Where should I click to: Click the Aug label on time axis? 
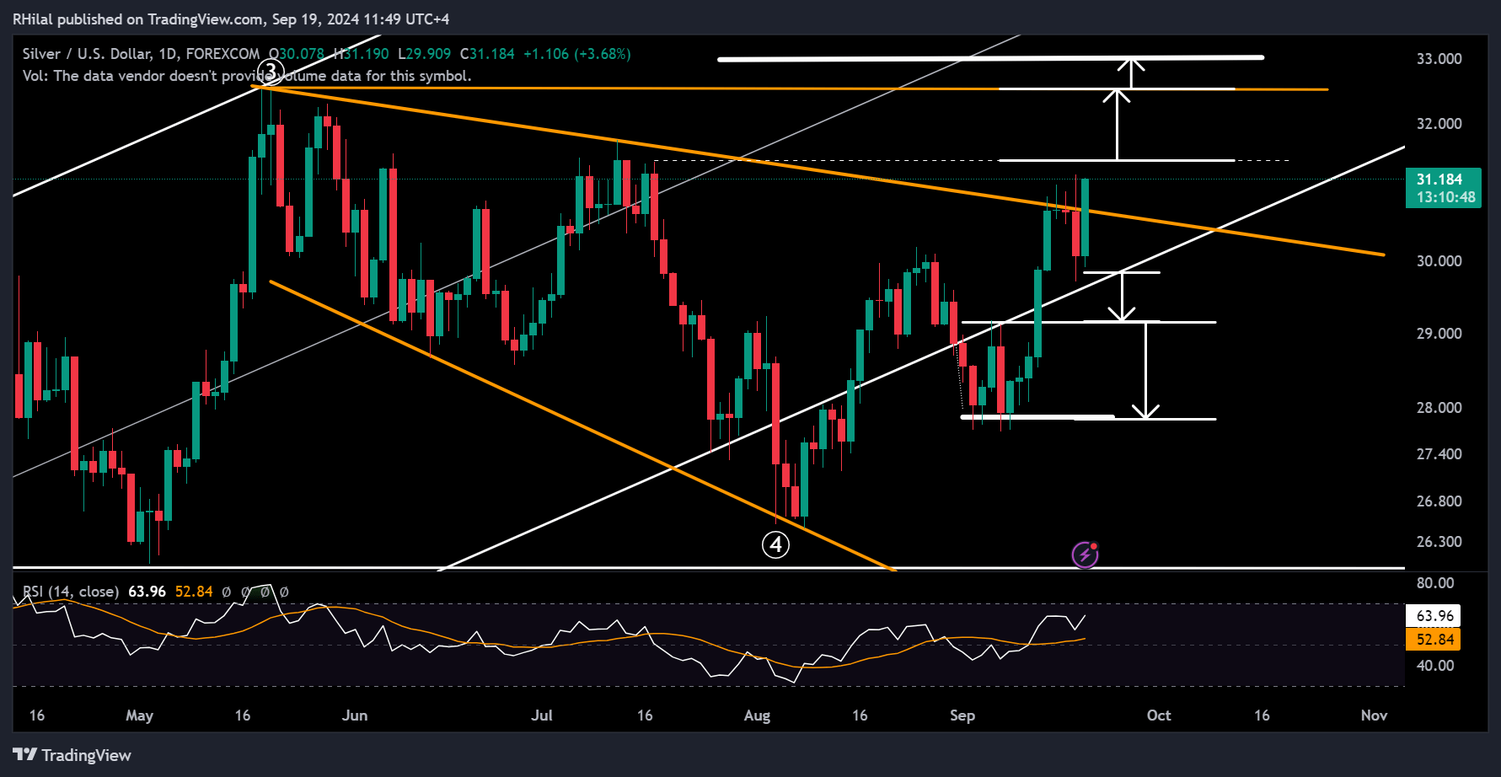[757, 715]
